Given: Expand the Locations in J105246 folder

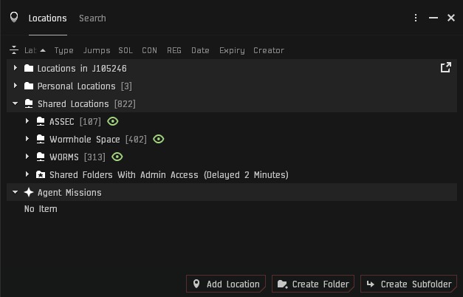Looking at the screenshot, I should tap(16, 68).
